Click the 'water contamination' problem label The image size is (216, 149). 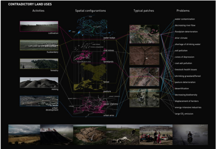click(x=185, y=19)
